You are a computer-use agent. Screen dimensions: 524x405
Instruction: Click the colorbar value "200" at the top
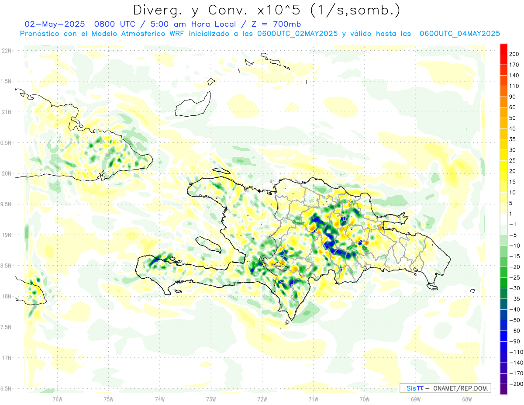(x=515, y=54)
